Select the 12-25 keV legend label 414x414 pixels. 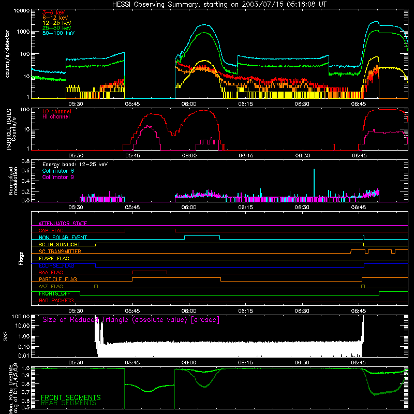(57, 23)
